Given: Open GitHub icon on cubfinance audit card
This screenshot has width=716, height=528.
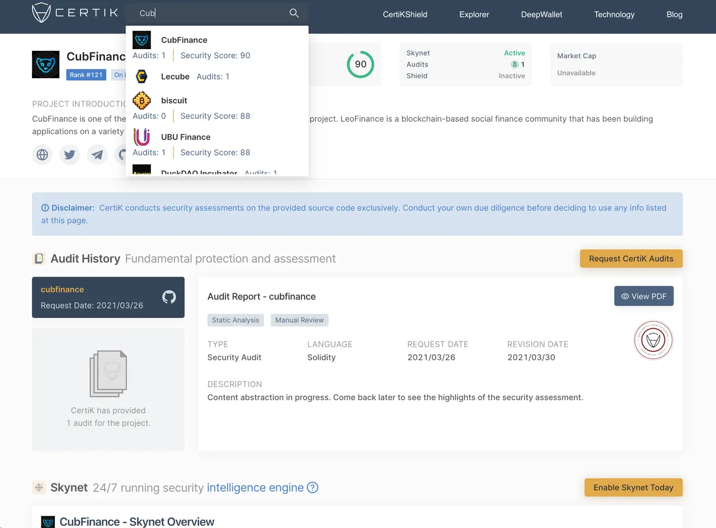Looking at the screenshot, I should 169,297.
